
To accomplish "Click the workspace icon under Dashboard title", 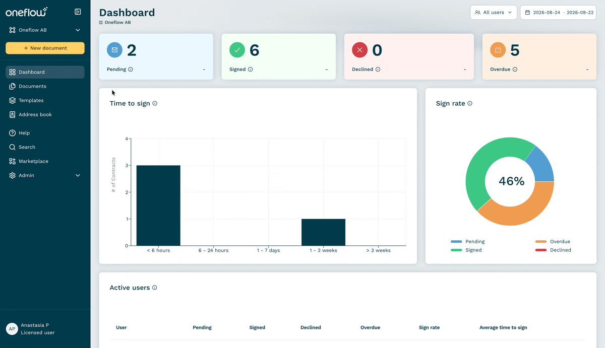I will (101, 23).
